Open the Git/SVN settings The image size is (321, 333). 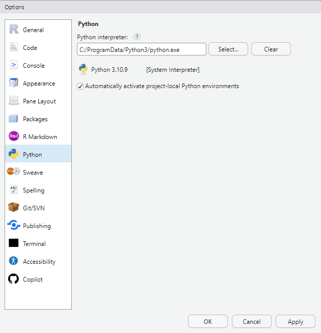pos(38,208)
